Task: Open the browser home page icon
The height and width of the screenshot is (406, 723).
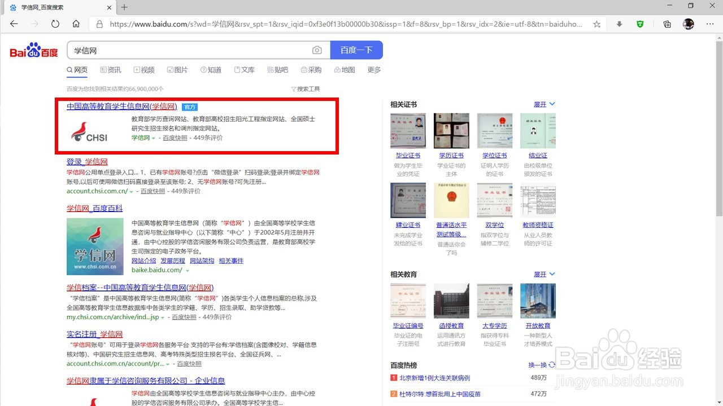Action: pyautogui.click(x=76, y=24)
